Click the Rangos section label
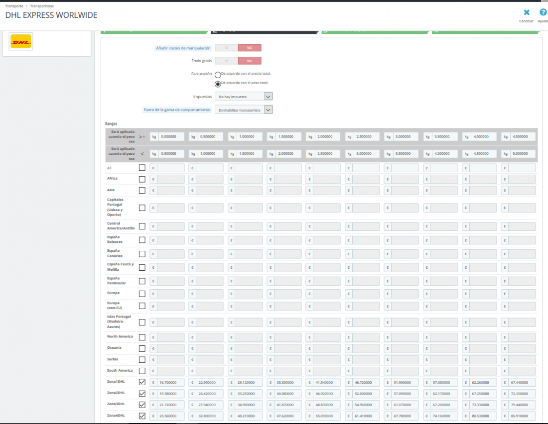Viewport: 548px width, 424px height. (x=111, y=123)
